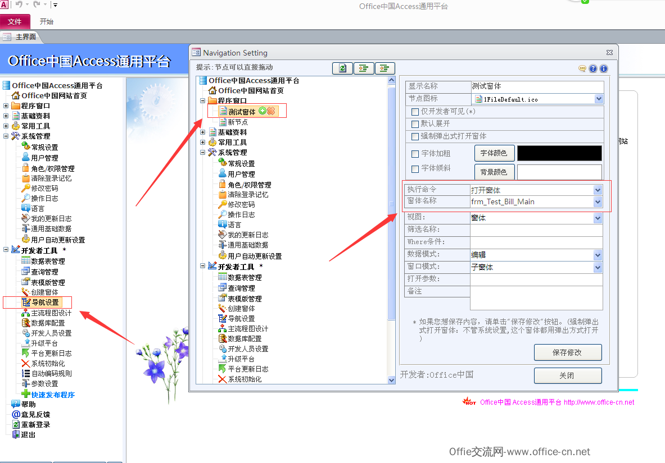This screenshot has height=463, width=665.
Task: Tick the 默认展开 checkbox
Action: pyautogui.click(x=415, y=124)
